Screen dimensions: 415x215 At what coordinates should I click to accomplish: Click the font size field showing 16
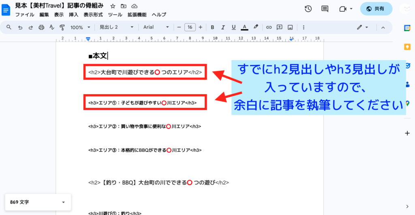(x=190, y=27)
